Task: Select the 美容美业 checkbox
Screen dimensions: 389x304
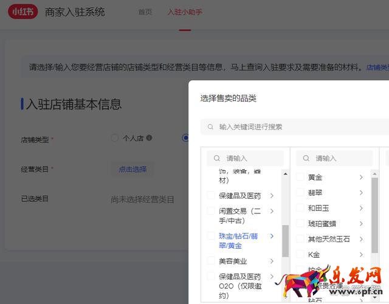Action: tap(210, 261)
